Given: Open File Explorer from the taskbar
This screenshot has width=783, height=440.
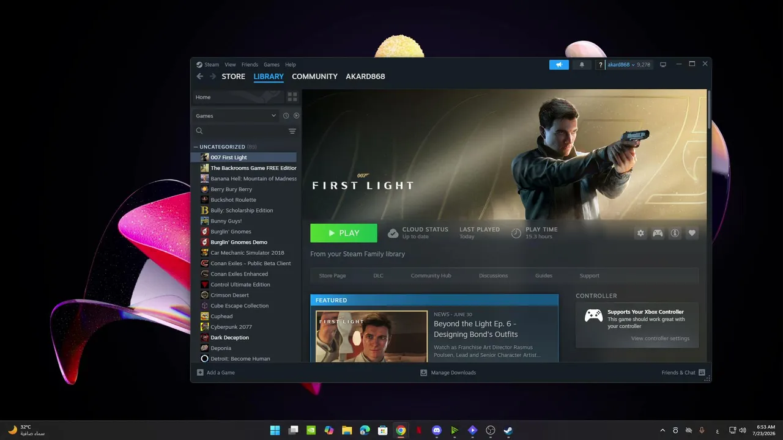Looking at the screenshot, I should point(347,430).
